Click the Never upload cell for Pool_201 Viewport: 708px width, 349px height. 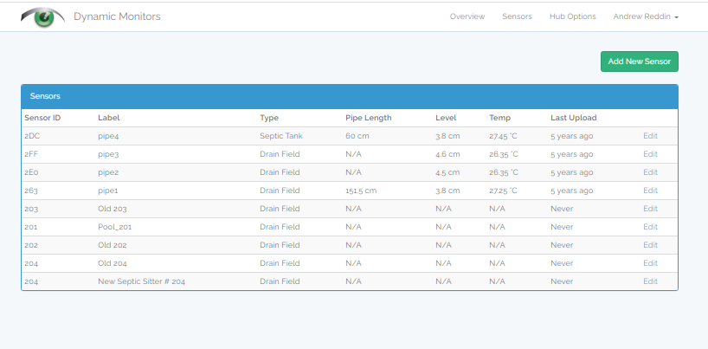point(562,227)
